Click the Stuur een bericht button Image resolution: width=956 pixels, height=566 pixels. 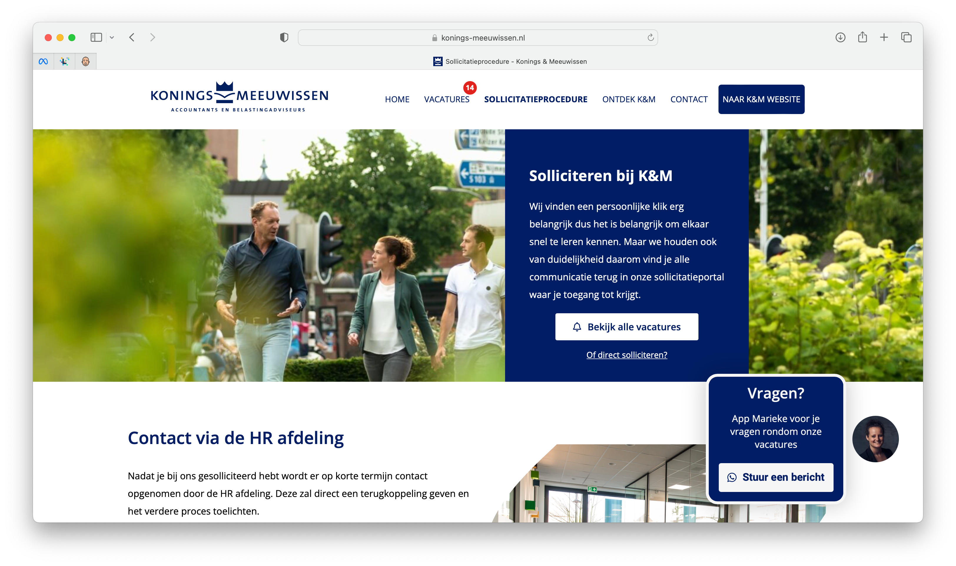(776, 477)
